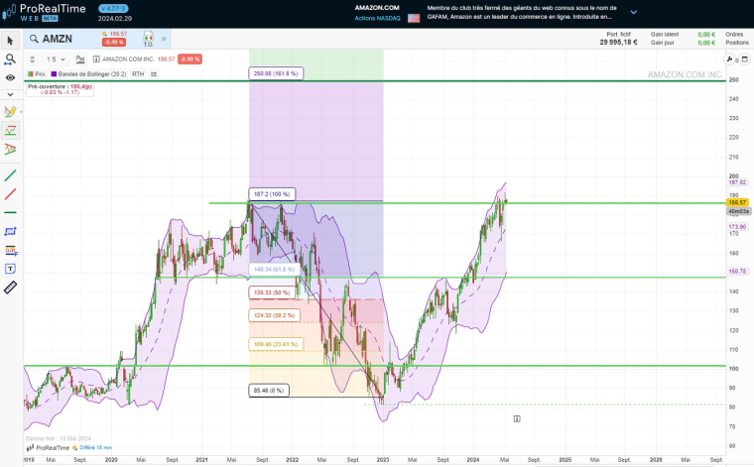Click the 197,02 upper Bollinger axis value

pos(737,182)
